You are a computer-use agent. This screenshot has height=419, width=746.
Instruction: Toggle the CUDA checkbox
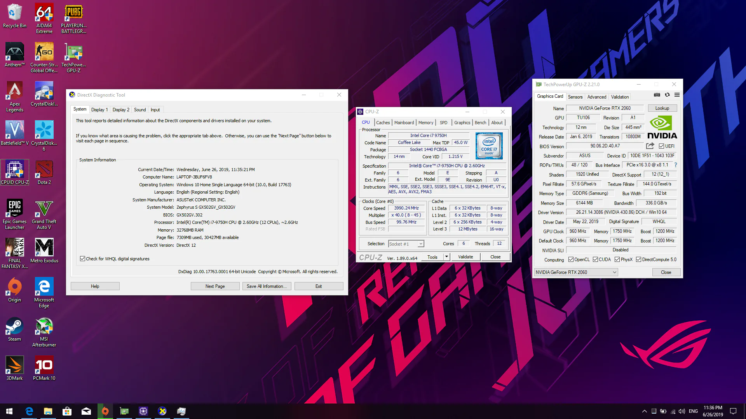point(595,260)
